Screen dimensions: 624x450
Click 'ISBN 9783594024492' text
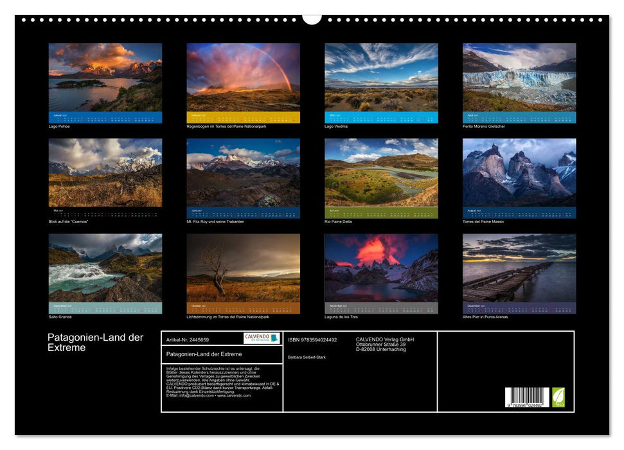point(312,339)
